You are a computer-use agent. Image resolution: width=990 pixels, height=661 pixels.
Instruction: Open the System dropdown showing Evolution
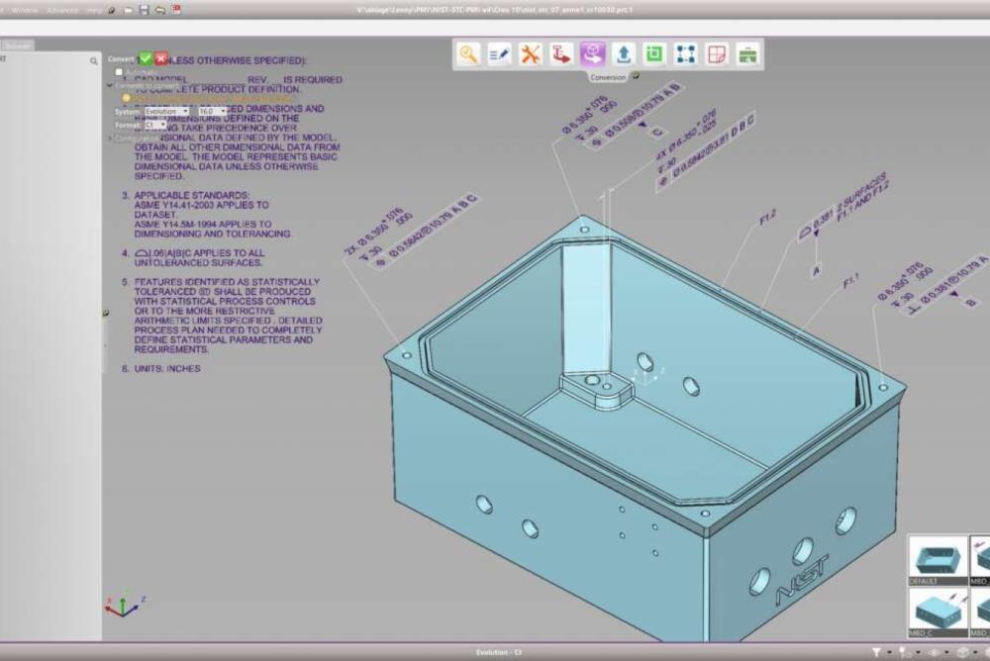[166, 111]
